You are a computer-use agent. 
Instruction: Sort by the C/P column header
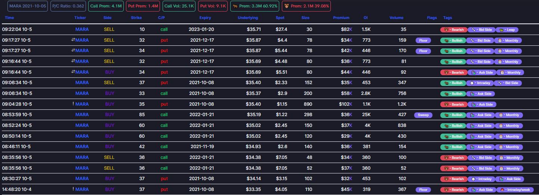[x=162, y=17]
